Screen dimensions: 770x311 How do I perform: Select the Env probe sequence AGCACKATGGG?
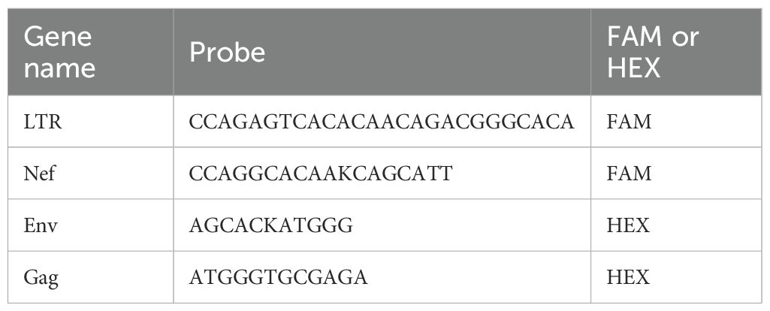click(270, 225)
